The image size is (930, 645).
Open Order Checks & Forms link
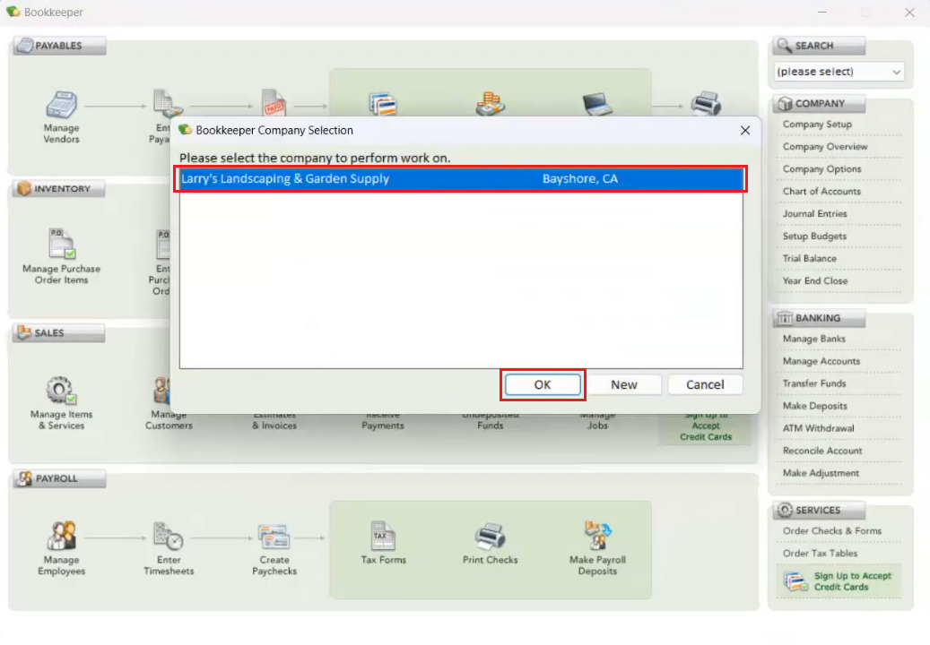tap(832, 531)
